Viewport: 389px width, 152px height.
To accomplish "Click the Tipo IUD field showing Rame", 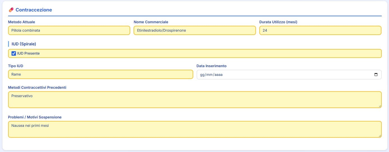I will tap(101, 74).
